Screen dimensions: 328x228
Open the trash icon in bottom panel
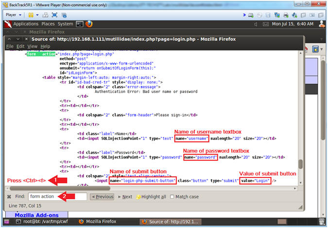pyautogui.click(x=322, y=222)
